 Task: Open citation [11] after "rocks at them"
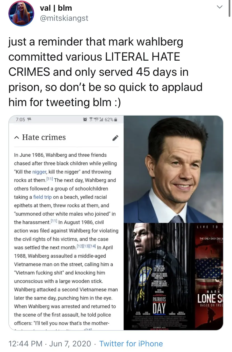[50, 179]
